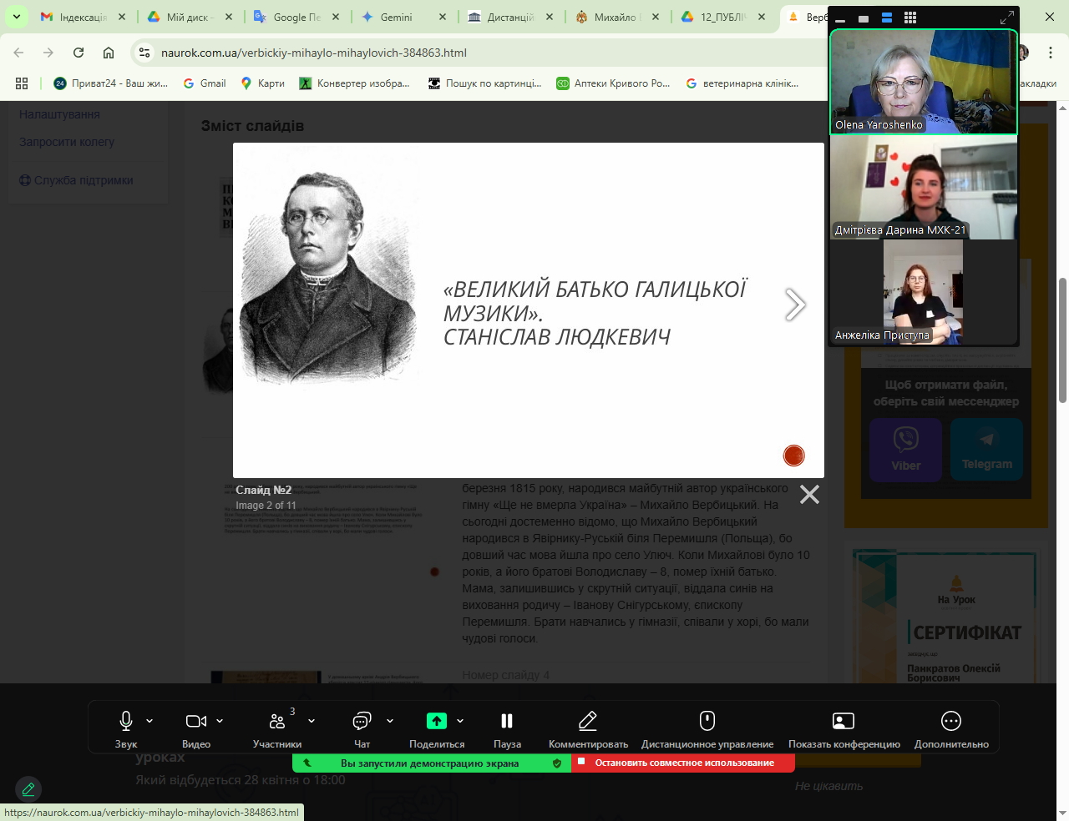Open Дополнительно more options menu

(x=950, y=721)
